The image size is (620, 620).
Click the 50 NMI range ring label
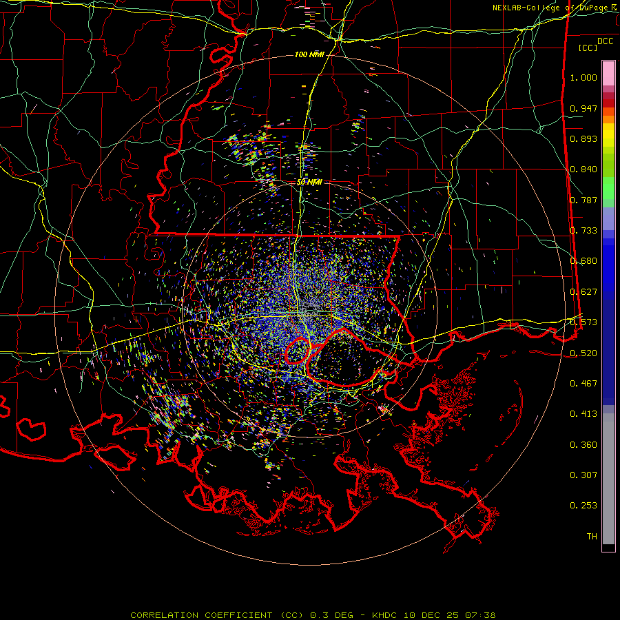309,183
